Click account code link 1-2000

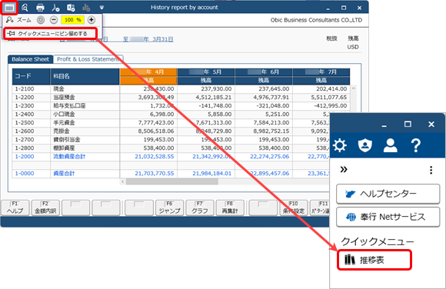[25, 157]
